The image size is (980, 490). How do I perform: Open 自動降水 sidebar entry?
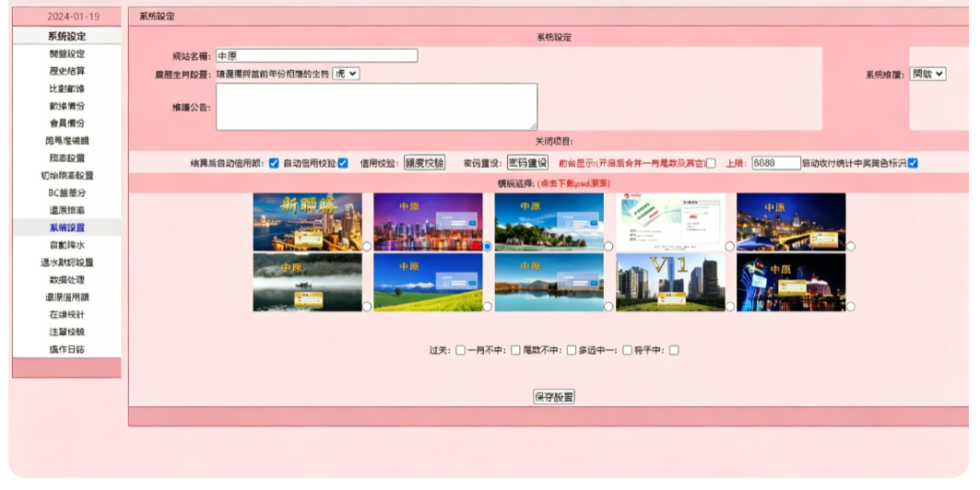(67, 245)
